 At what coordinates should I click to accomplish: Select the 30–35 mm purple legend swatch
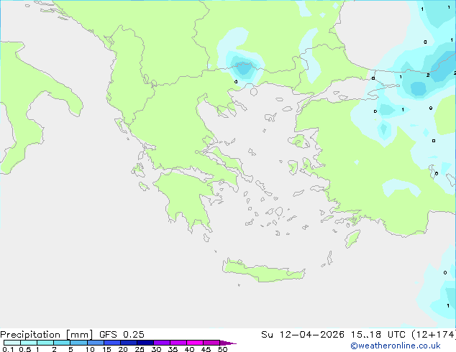161,343
